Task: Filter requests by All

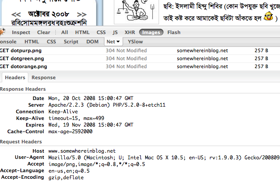Action: pos(65,32)
